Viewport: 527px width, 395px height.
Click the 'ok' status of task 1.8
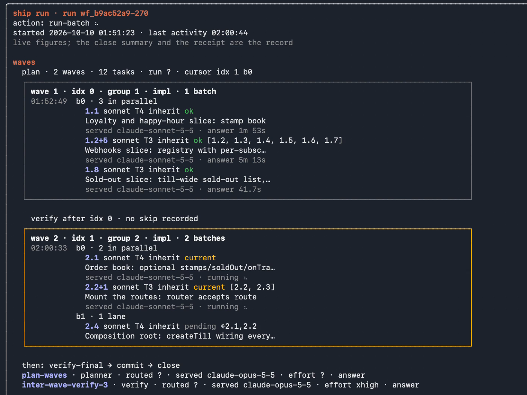click(189, 170)
